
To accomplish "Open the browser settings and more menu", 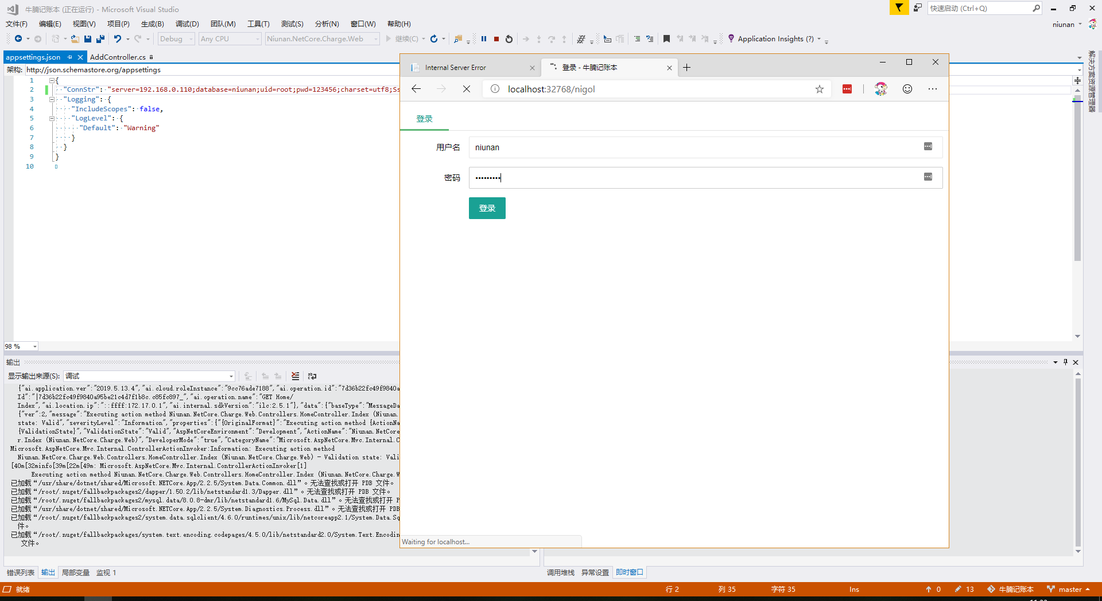I will (933, 89).
